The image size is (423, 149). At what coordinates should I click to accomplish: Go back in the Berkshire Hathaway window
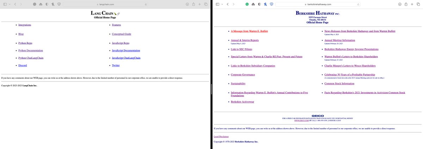click(227, 4)
